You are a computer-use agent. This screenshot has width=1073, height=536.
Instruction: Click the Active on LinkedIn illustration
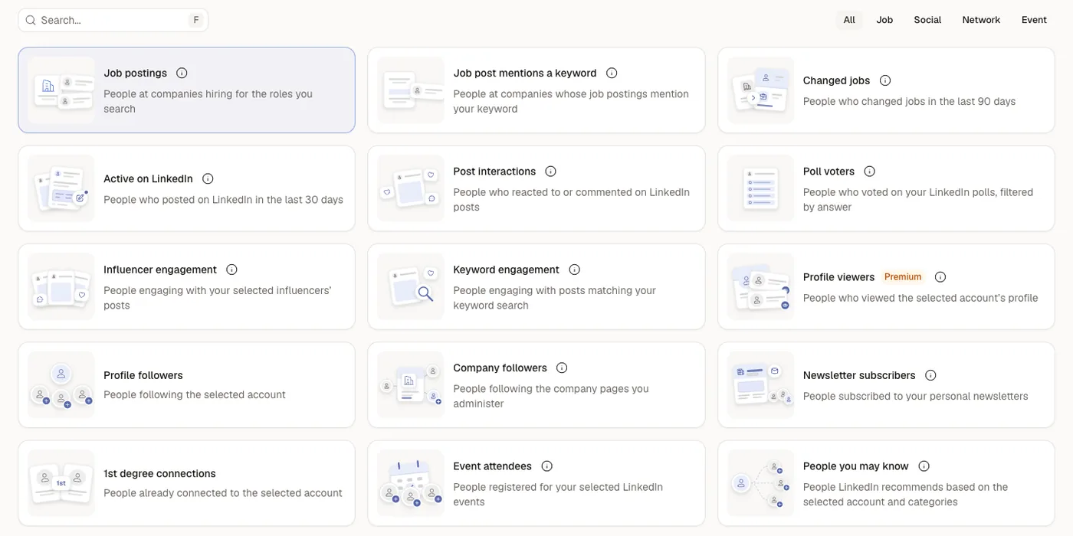point(61,188)
